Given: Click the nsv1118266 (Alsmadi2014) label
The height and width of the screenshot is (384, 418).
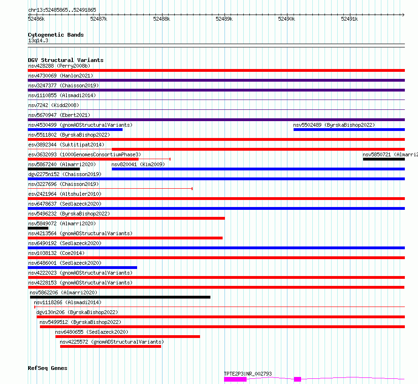Looking at the screenshot, I should [x=68, y=302].
